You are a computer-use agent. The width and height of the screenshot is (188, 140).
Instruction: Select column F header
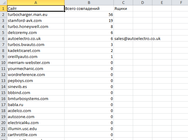click(180, 2)
